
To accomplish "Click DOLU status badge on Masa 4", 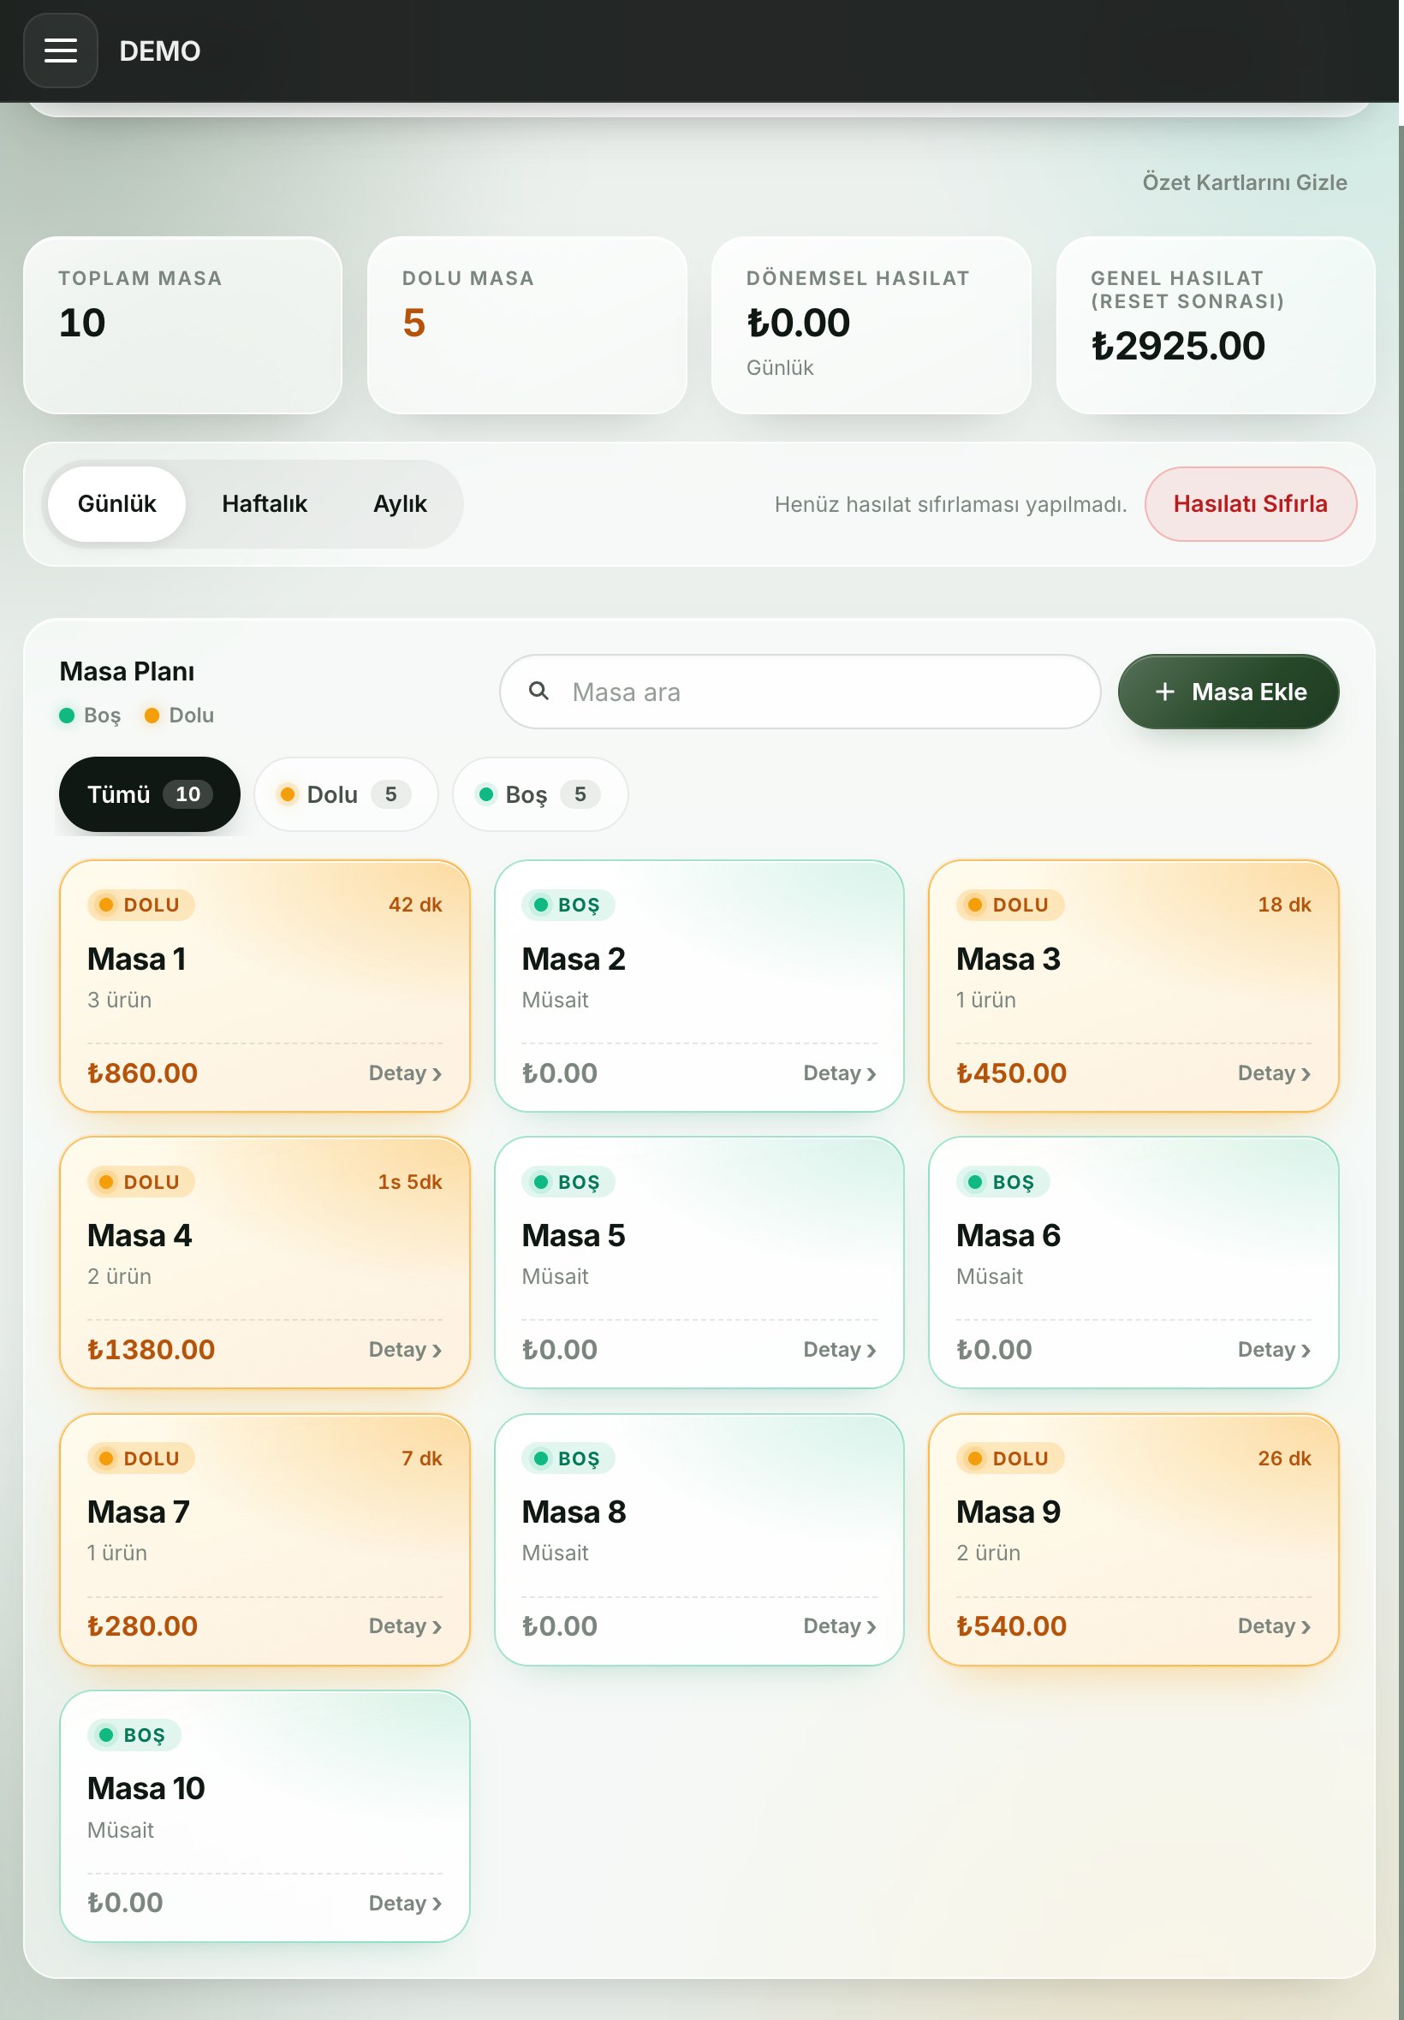I will click(x=140, y=1182).
